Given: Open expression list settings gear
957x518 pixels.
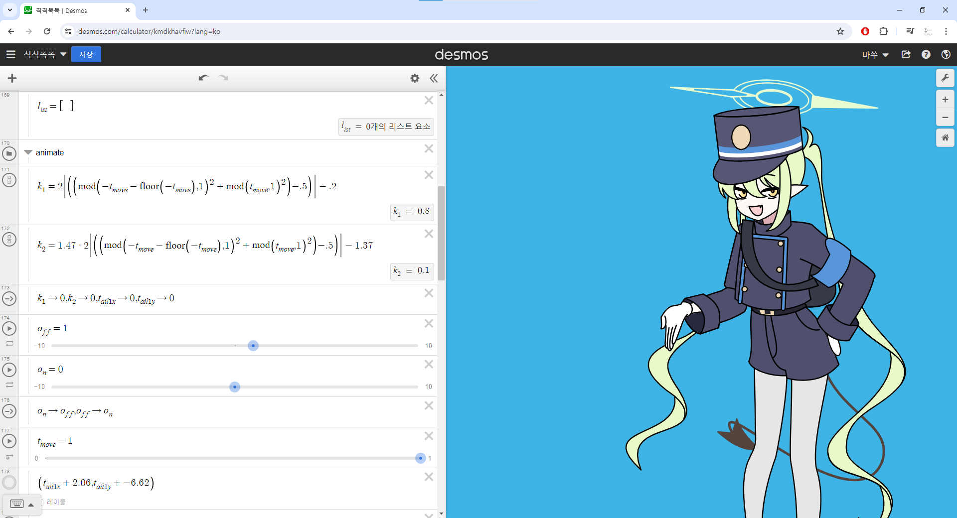Looking at the screenshot, I should [x=415, y=78].
